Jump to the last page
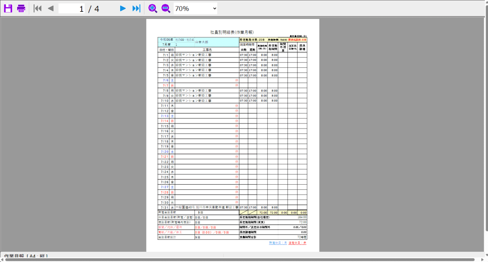488x262 pixels. pos(136,8)
